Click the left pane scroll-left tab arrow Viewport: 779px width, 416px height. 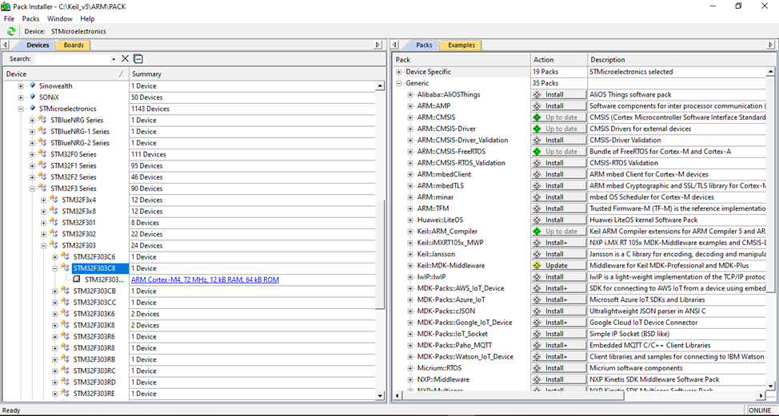5,46
